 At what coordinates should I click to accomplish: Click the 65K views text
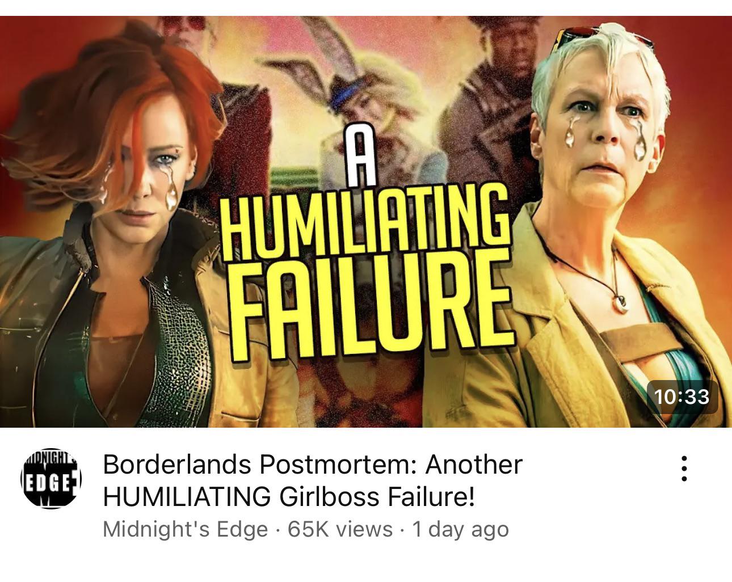[x=340, y=529]
